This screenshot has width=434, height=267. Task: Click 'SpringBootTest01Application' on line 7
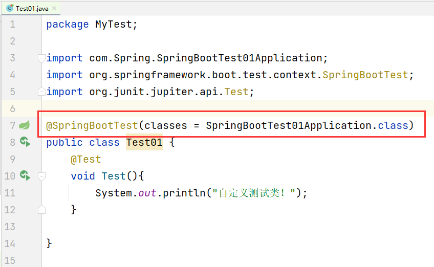(288, 126)
